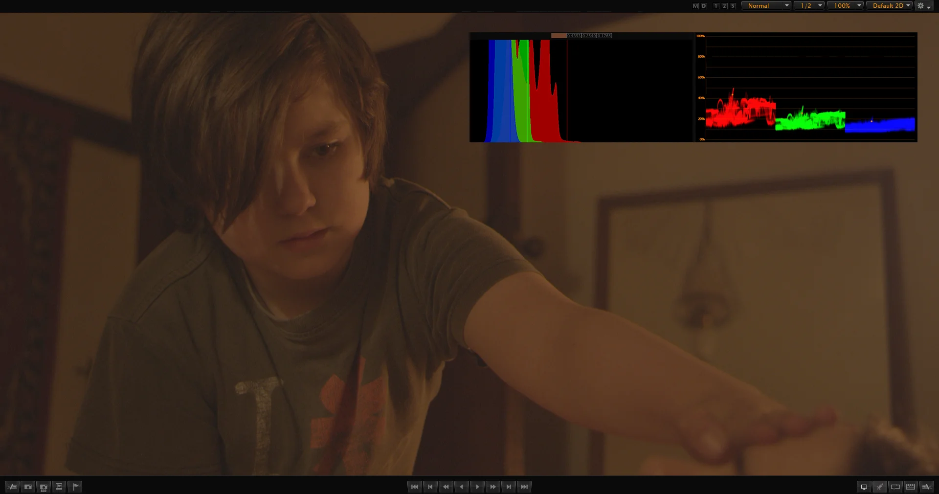Click the monitor display icon
The height and width of the screenshot is (494, 939).
click(864, 487)
